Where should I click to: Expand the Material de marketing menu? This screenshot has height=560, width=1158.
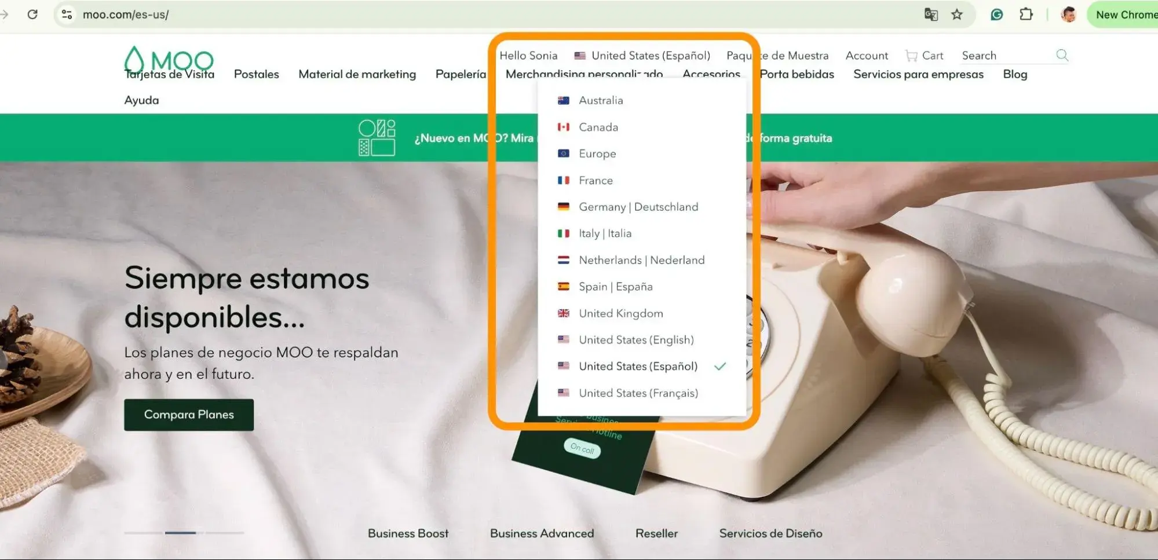[357, 74]
